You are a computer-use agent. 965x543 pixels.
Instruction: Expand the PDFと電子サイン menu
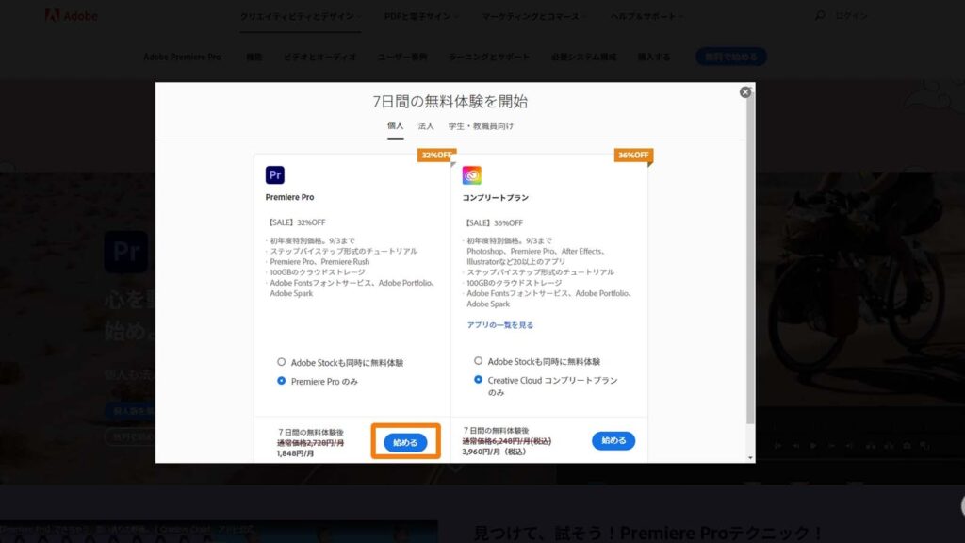[421, 16]
